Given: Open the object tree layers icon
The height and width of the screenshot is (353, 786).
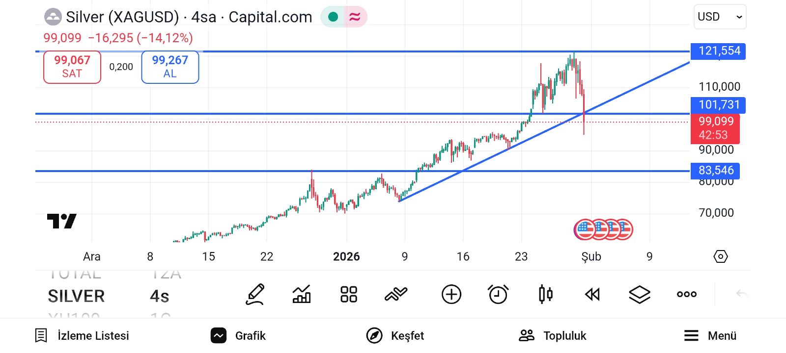Looking at the screenshot, I should pyautogui.click(x=640, y=295).
